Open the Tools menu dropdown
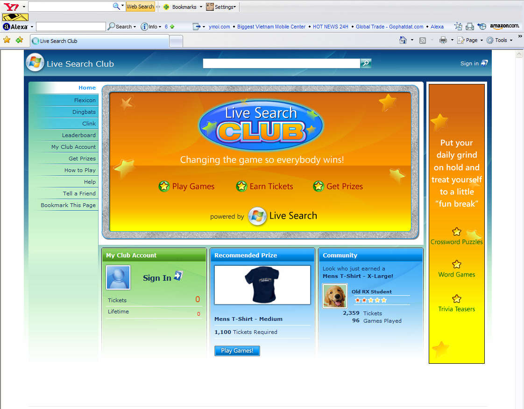The width and height of the screenshot is (524, 409). (511, 40)
